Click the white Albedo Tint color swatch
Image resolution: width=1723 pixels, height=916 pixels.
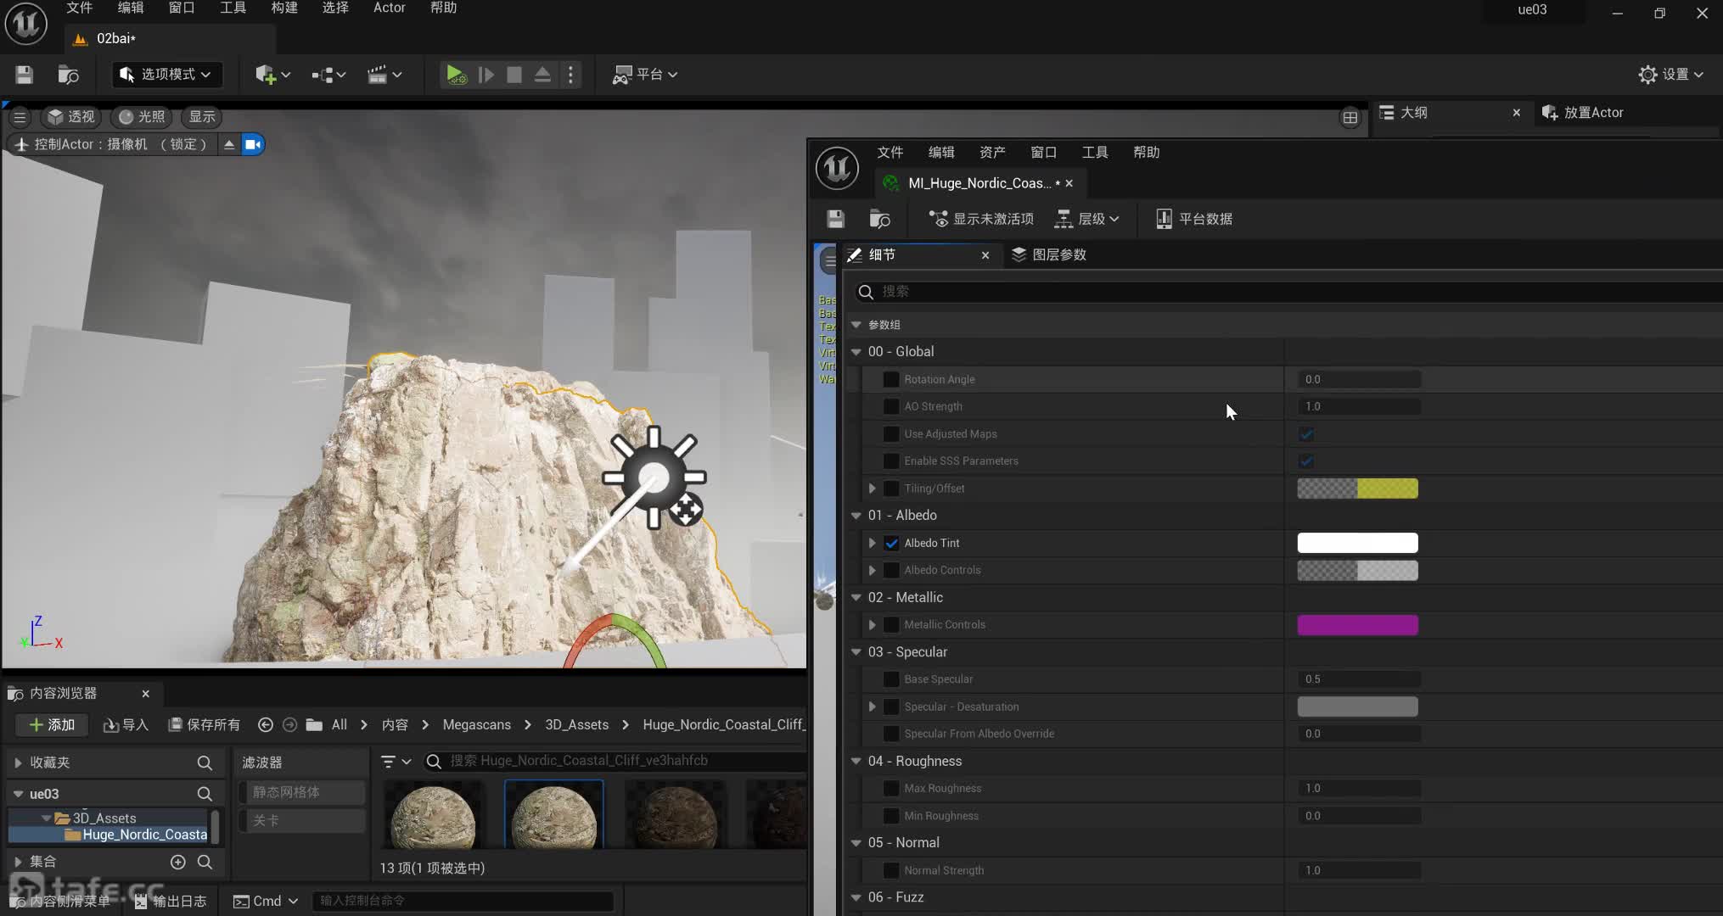coord(1357,543)
